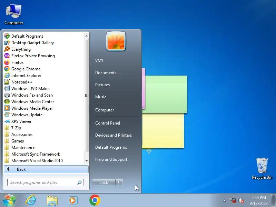Viewport: 276px width, 207px height.
Task: Open Windows Media Center
Action: click(x=44, y=101)
